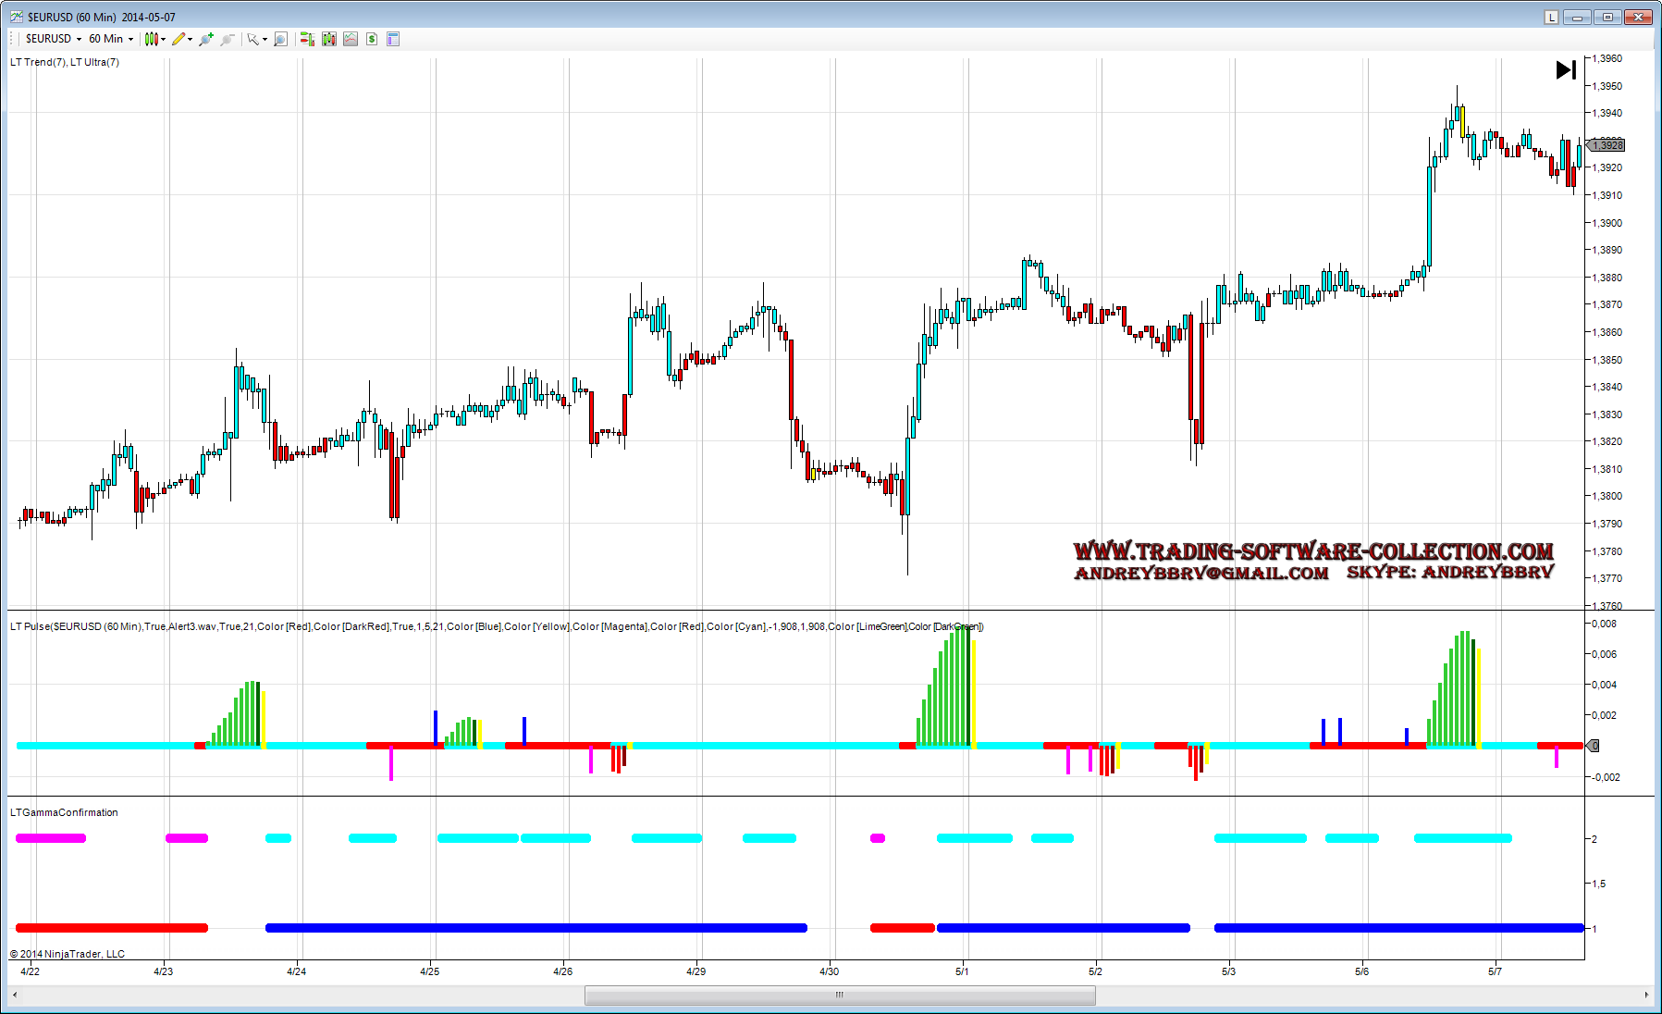Open the $EURUSD instrument dropdown
Image resolution: width=1662 pixels, height=1014 pixels.
click(54, 39)
